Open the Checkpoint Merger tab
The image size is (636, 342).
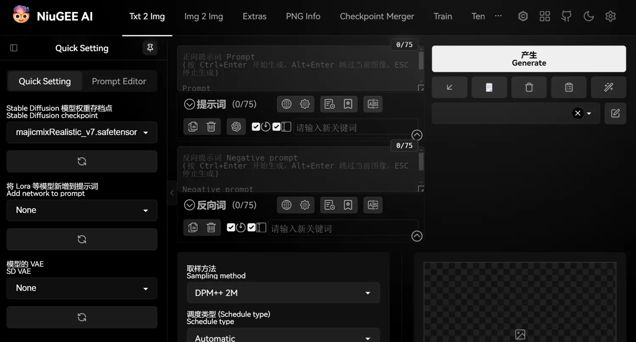(377, 17)
